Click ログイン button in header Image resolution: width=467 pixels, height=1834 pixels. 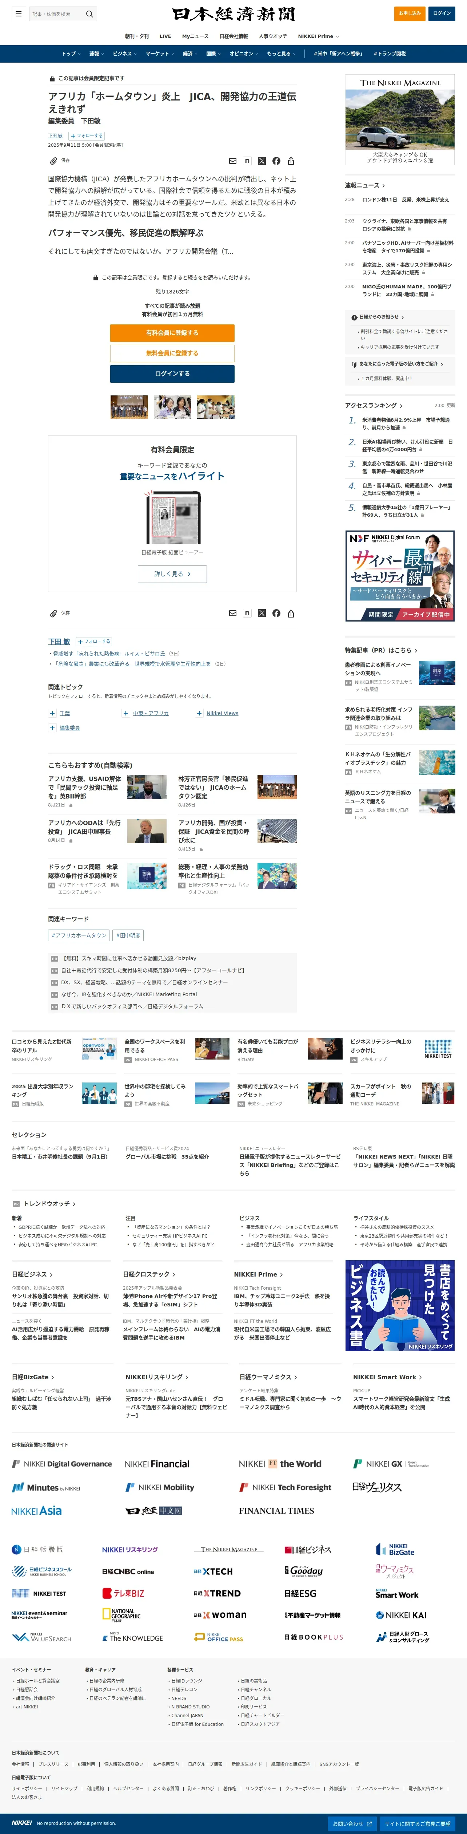point(442,13)
